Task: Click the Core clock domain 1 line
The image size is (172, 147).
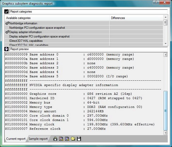Action: click(56, 120)
